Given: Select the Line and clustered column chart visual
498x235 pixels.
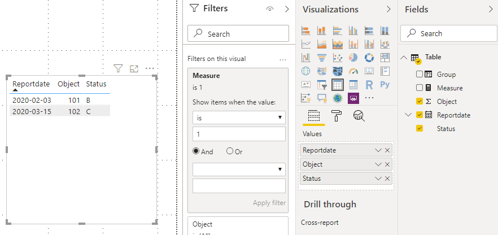Looking at the screenshot, I should tap(369, 44).
